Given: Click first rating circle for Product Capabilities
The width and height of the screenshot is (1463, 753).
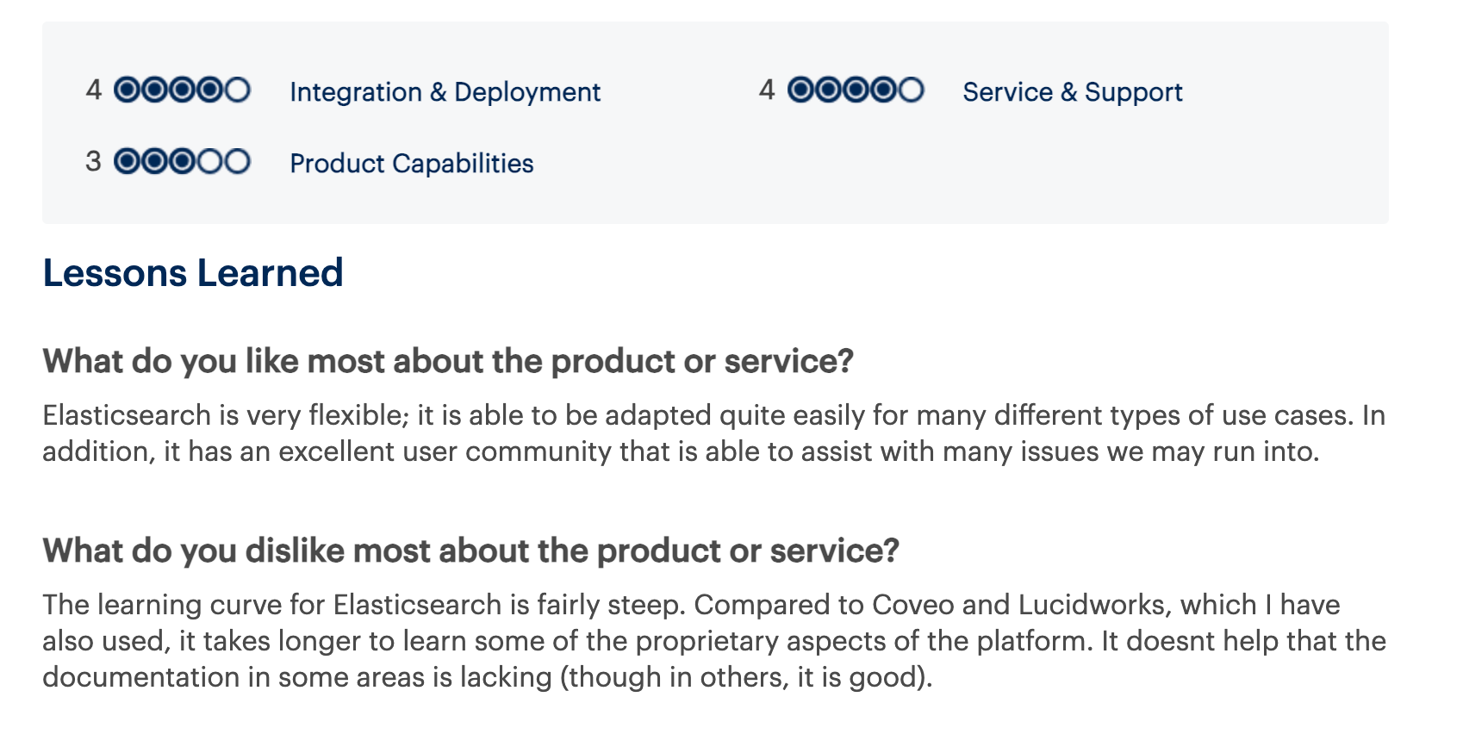Looking at the screenshot, I should pos(127,161).
